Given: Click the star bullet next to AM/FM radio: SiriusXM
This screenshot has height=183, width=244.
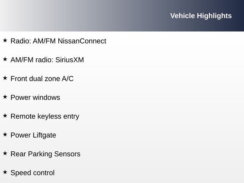Looking at the screenshot, I should coord(5,59).
